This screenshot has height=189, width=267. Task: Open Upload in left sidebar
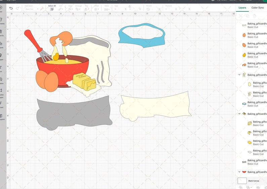(x=1, y=105)
